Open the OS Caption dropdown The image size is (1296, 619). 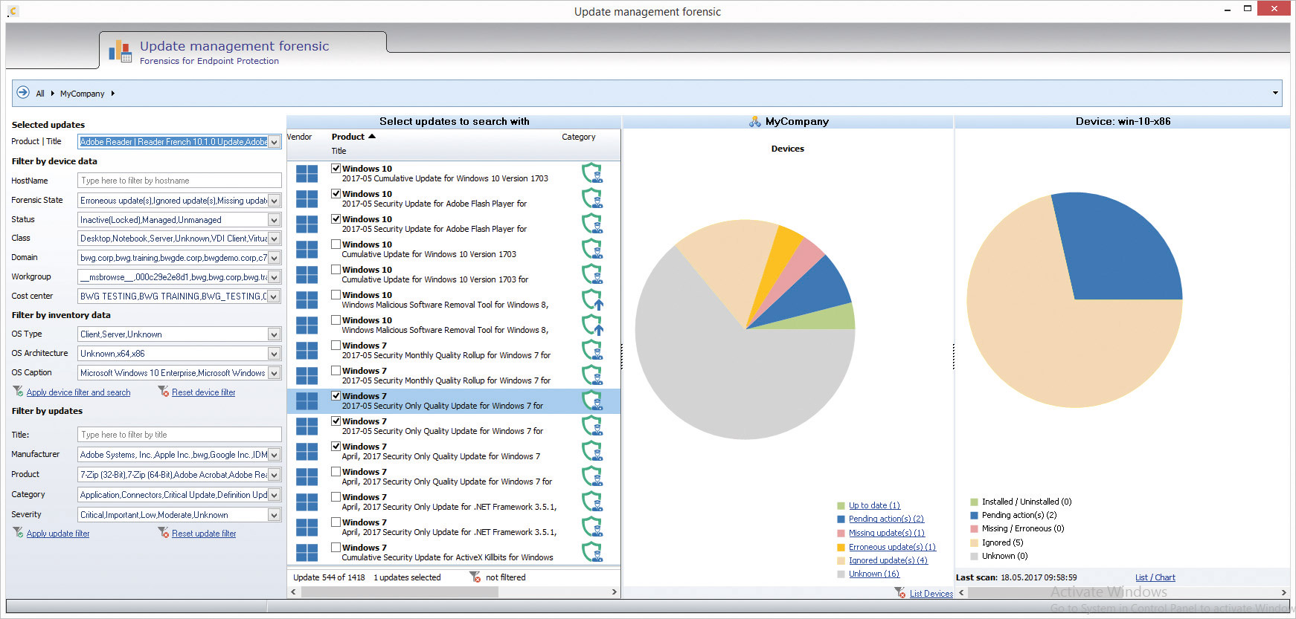(275, 373)
